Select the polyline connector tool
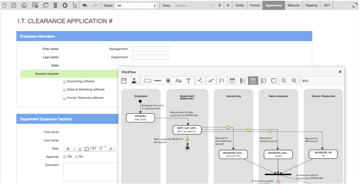 tap(211, 81)
